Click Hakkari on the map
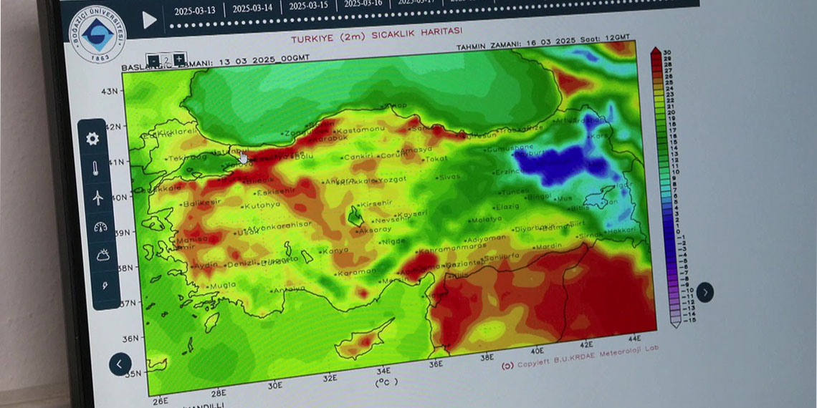This screenshot has height=408, width=817. 620,230
